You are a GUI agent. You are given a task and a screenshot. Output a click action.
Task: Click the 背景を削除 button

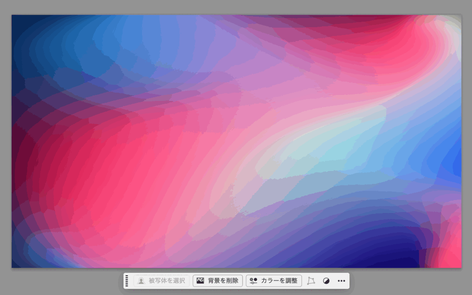[218, 281]
